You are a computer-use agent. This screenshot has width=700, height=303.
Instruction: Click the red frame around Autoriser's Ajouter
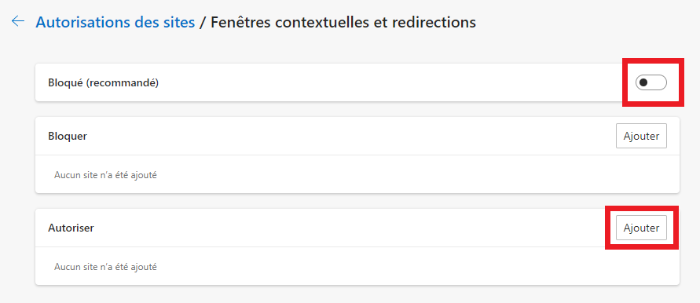point(642,208)
